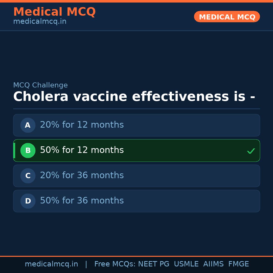The image size is (273, 273).
Task: Click USMLE in the footer
Action: tap(186, 264)
